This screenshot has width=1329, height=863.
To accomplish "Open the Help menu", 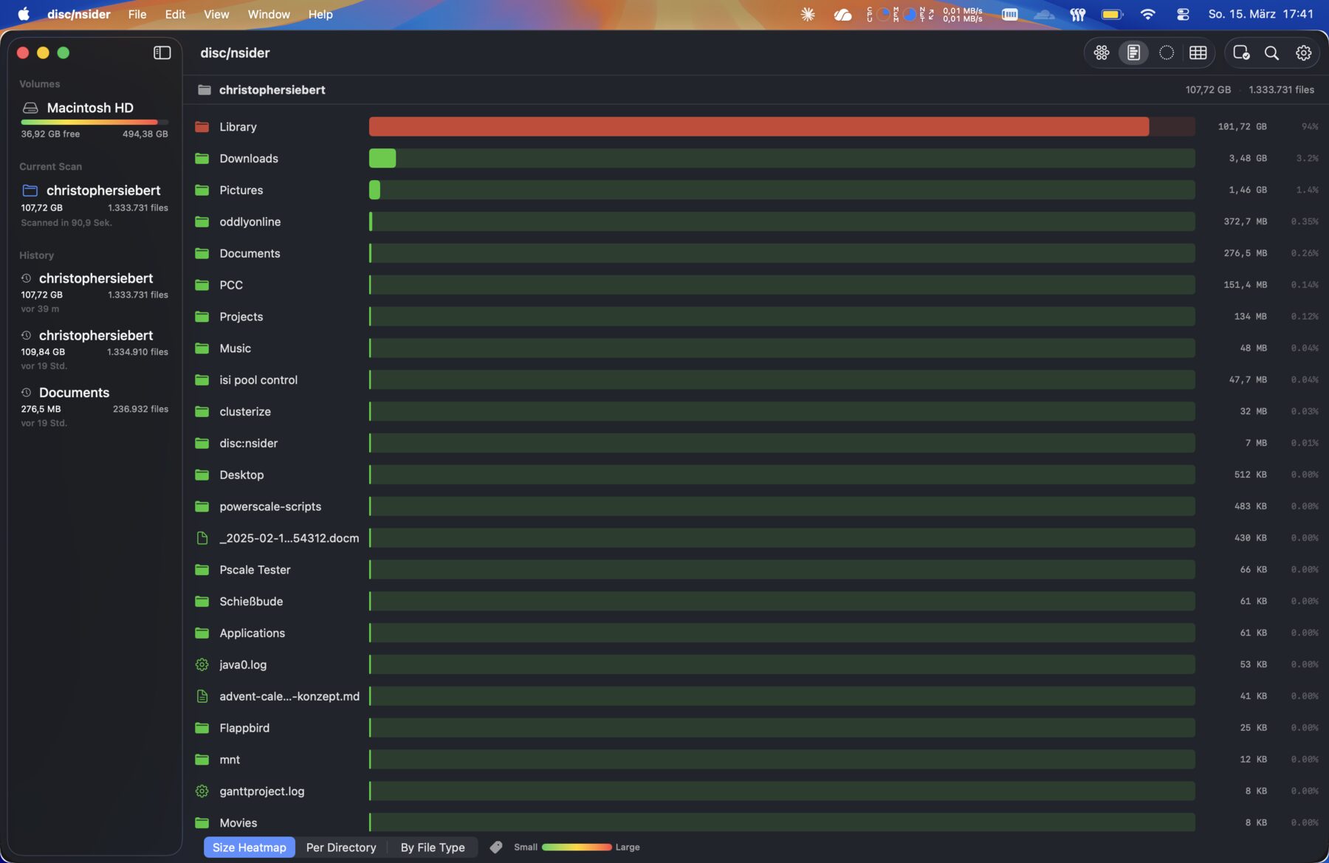I will click(x=320, y=14).
